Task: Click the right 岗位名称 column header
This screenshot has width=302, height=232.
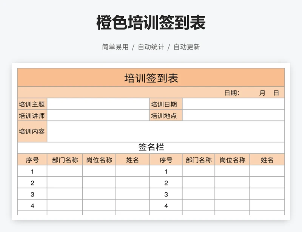Action: point(232,160)
